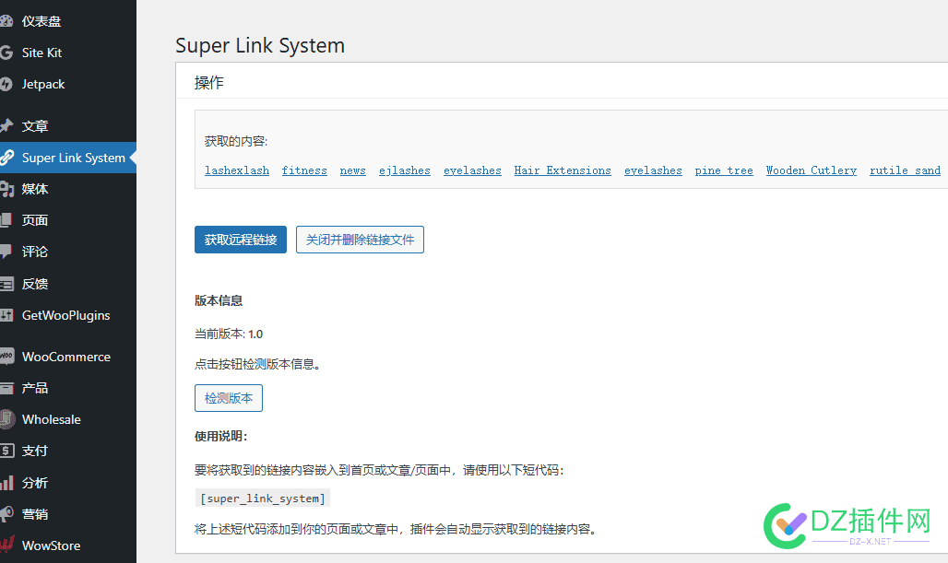Open the WooCommerce menu
The height and width of the screenshot is (563, 948).
[67, 357]
